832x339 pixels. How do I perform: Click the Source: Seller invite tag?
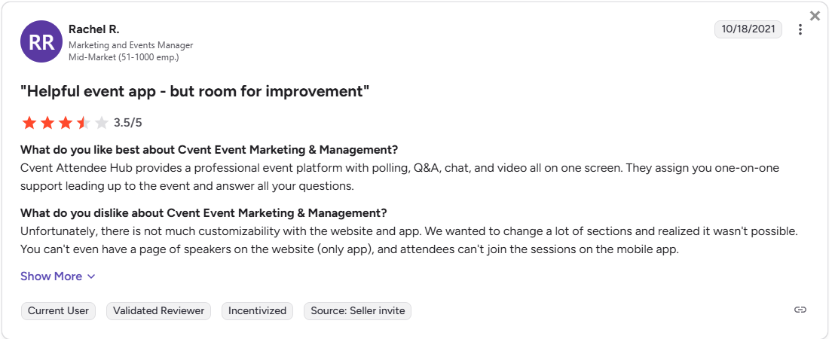[357, 310]
